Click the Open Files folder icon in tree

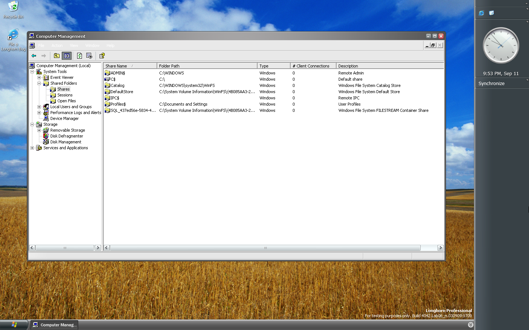[x=53, y=101]
